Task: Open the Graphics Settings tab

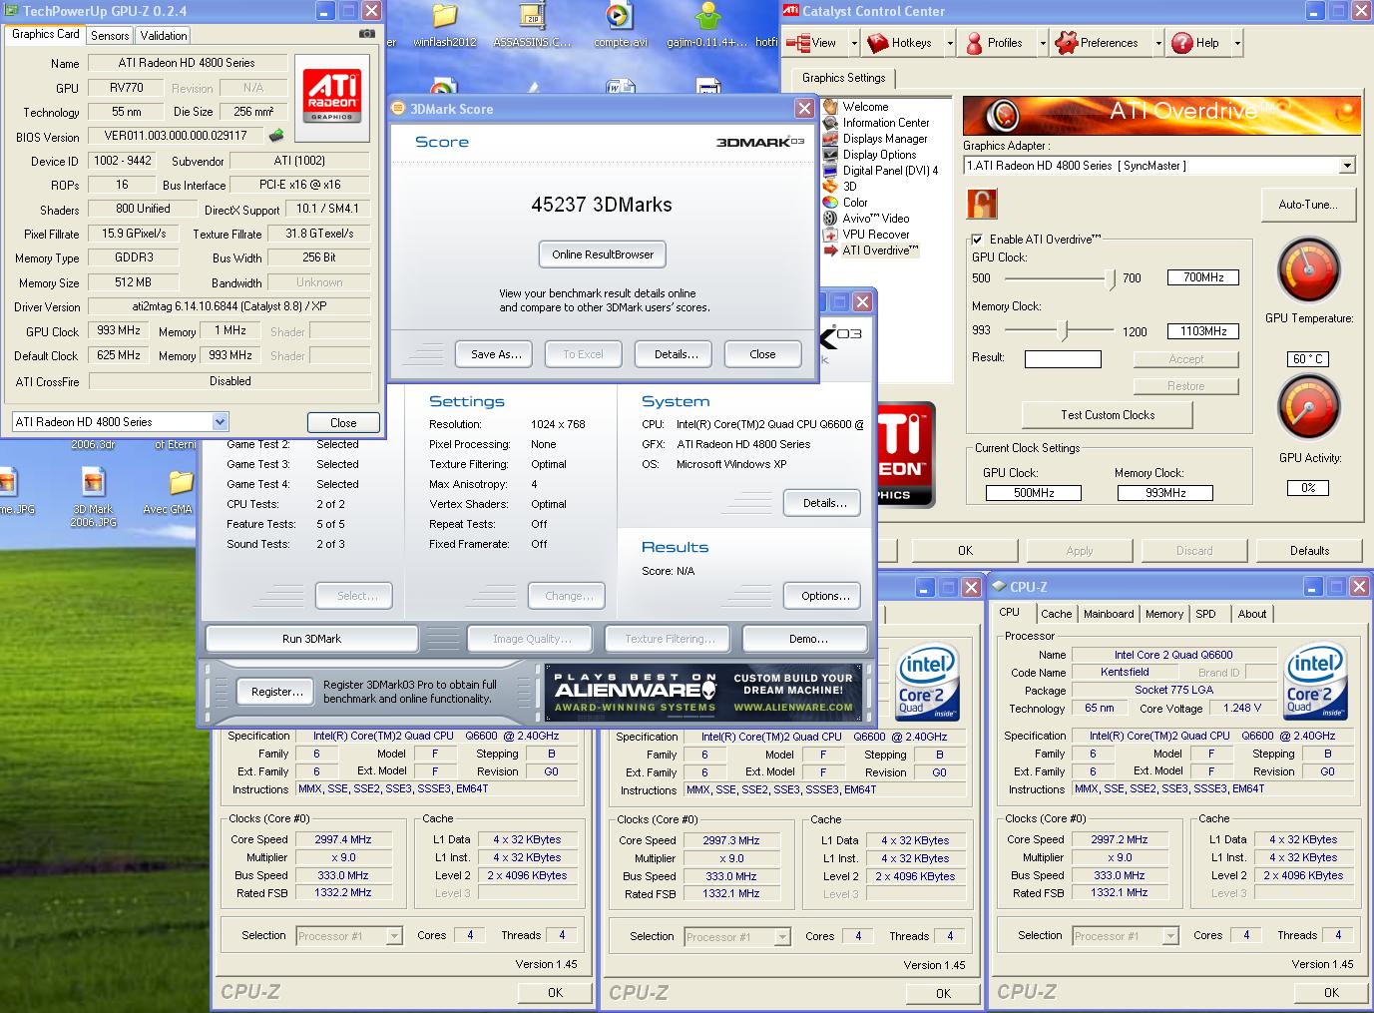Action: pyautogui.click(x=844, y=78)
